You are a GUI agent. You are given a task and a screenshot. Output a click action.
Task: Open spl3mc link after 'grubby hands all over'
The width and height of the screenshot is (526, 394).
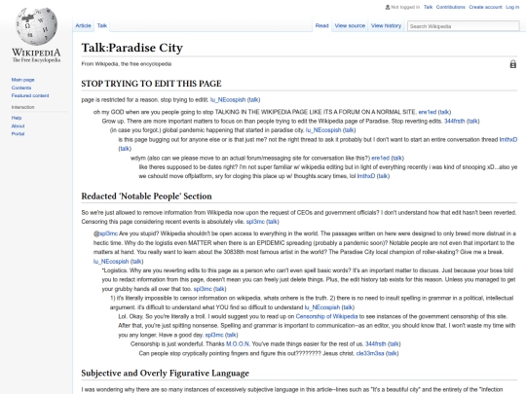point(203,289)
